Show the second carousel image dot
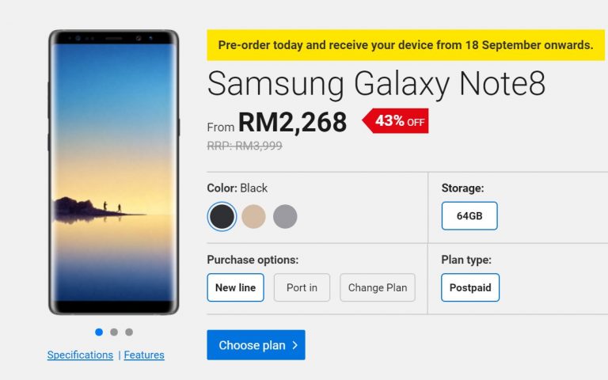This screenshot has width=608, height=380. click(x=114, y=332)
